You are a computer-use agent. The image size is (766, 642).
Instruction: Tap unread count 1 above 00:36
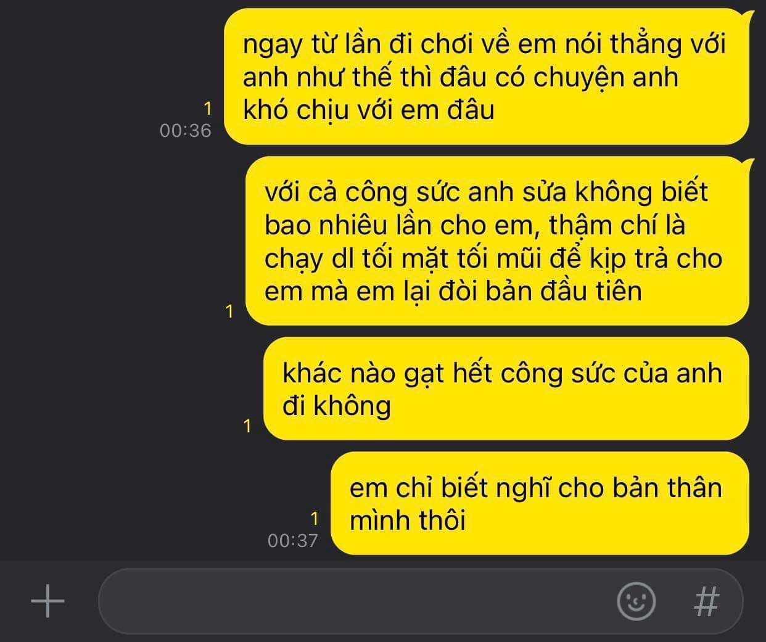pos(208,109)
